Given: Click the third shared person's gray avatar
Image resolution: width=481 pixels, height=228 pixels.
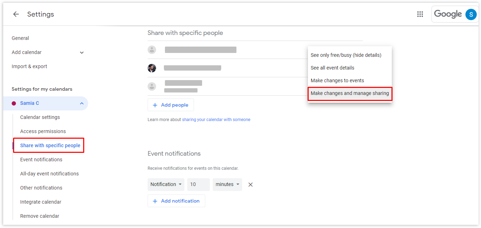Looking at the screenshot, I should point(152,86).
